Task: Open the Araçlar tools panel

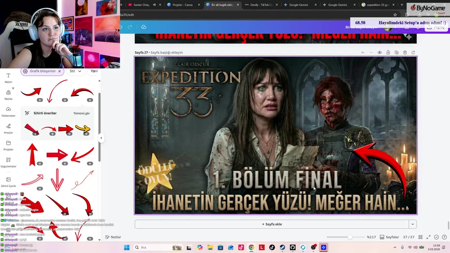Action: 8,129
